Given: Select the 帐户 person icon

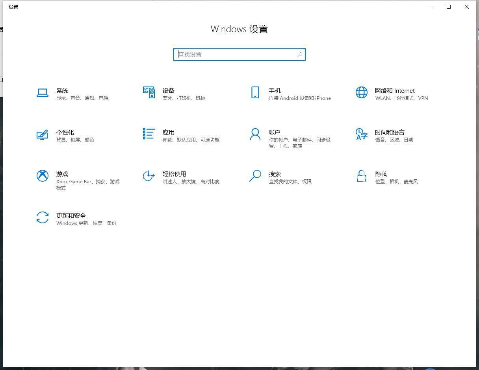Looking at the screenshot, I should pyautogui.click(x=255, y=134).
